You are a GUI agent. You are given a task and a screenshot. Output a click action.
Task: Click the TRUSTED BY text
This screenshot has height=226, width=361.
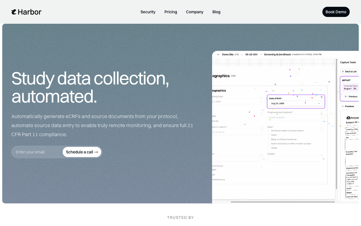coord(180,218)
